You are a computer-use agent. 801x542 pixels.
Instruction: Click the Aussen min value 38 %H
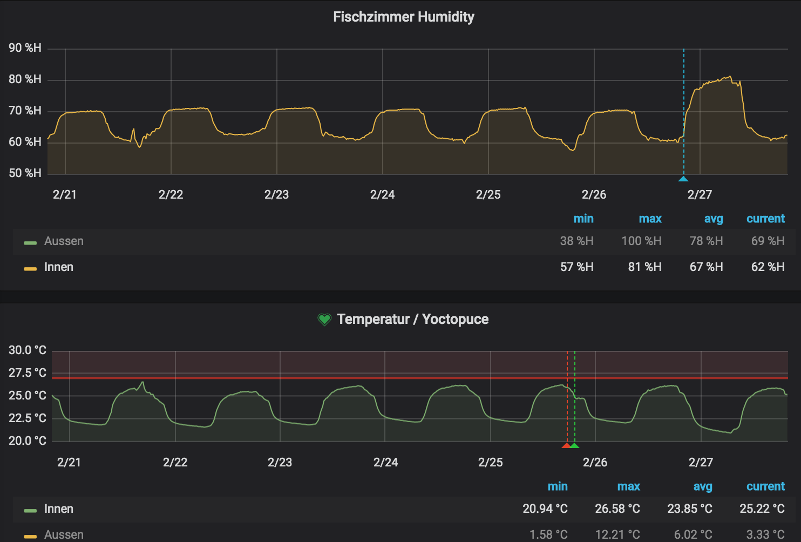pos(577,241)
